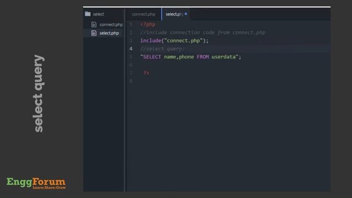Click line number 1 in the gutter
This screenshot has width=352, height=198.
coord(131,24)
